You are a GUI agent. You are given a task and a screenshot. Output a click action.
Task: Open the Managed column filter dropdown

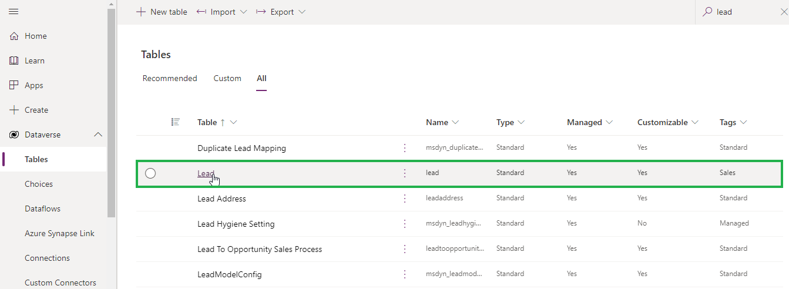(x=609, y=122)
